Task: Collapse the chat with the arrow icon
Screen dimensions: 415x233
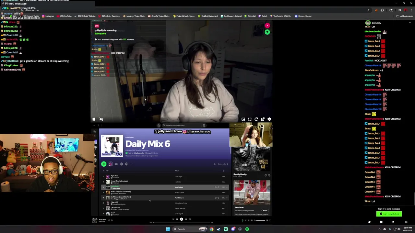Action: tap(406, 222)
